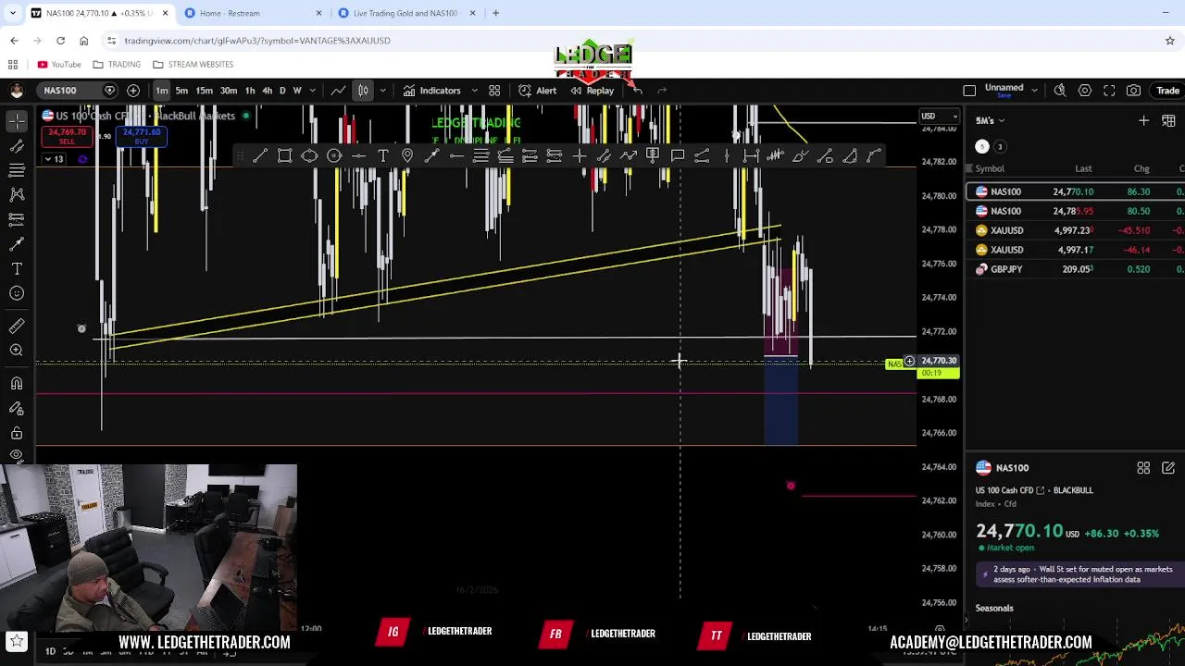Open the YouTube bookmark

coord(58,65)
